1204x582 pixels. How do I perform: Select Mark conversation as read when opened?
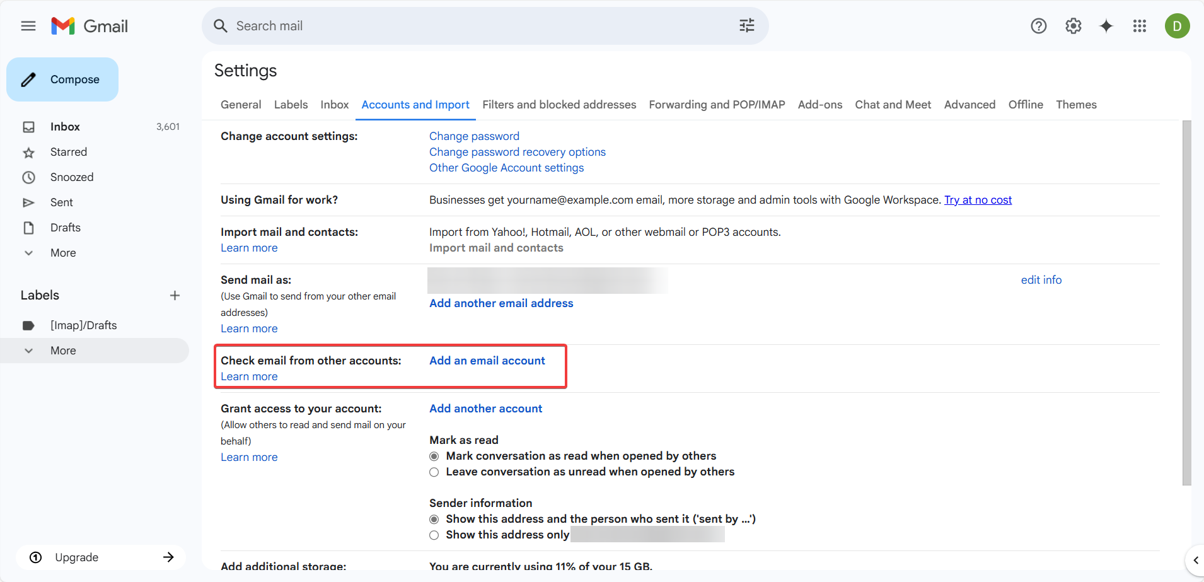[x=434, y=457]
